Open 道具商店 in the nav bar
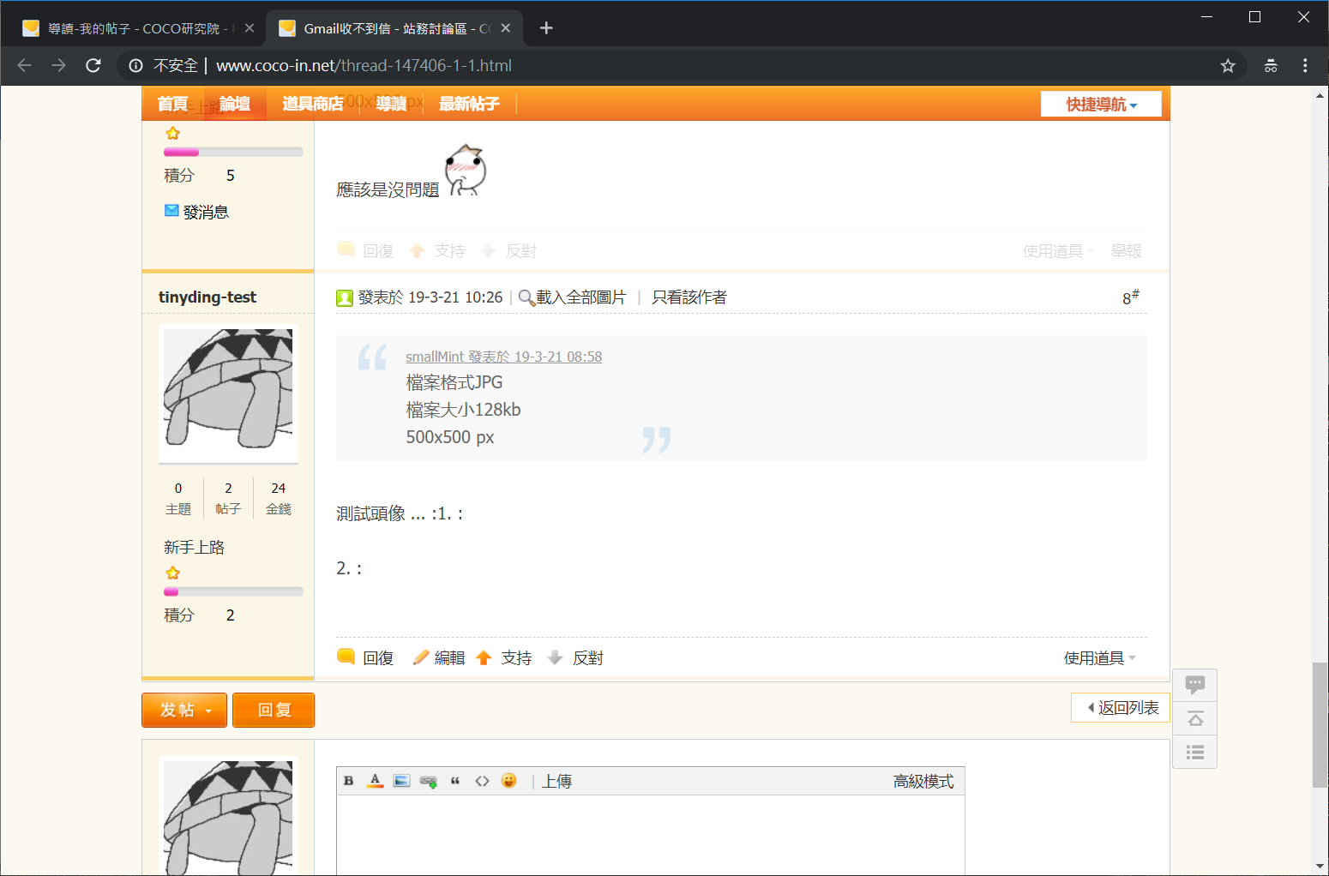The height and width of the screenshot is (876, 1329). 313,104
